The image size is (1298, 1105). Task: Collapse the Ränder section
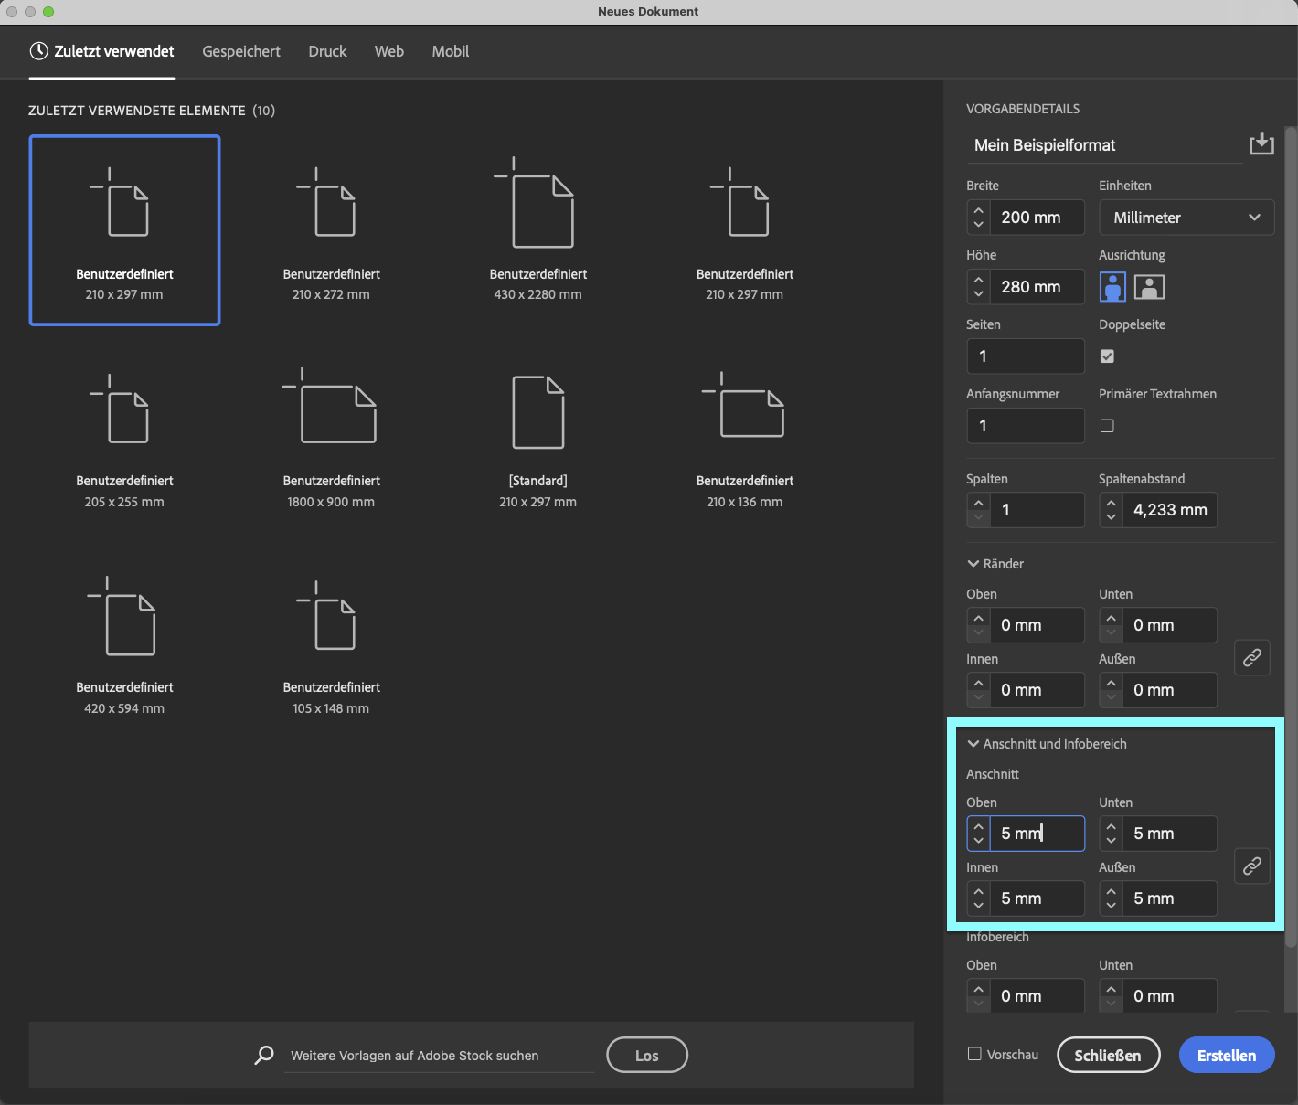click(973, 564)
